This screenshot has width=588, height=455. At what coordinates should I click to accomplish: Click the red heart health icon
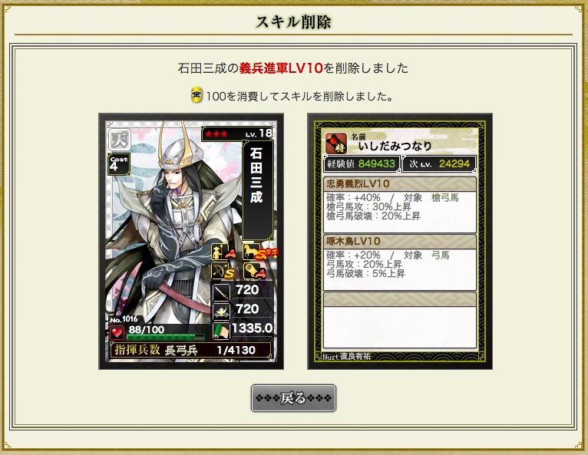(117, 332)
